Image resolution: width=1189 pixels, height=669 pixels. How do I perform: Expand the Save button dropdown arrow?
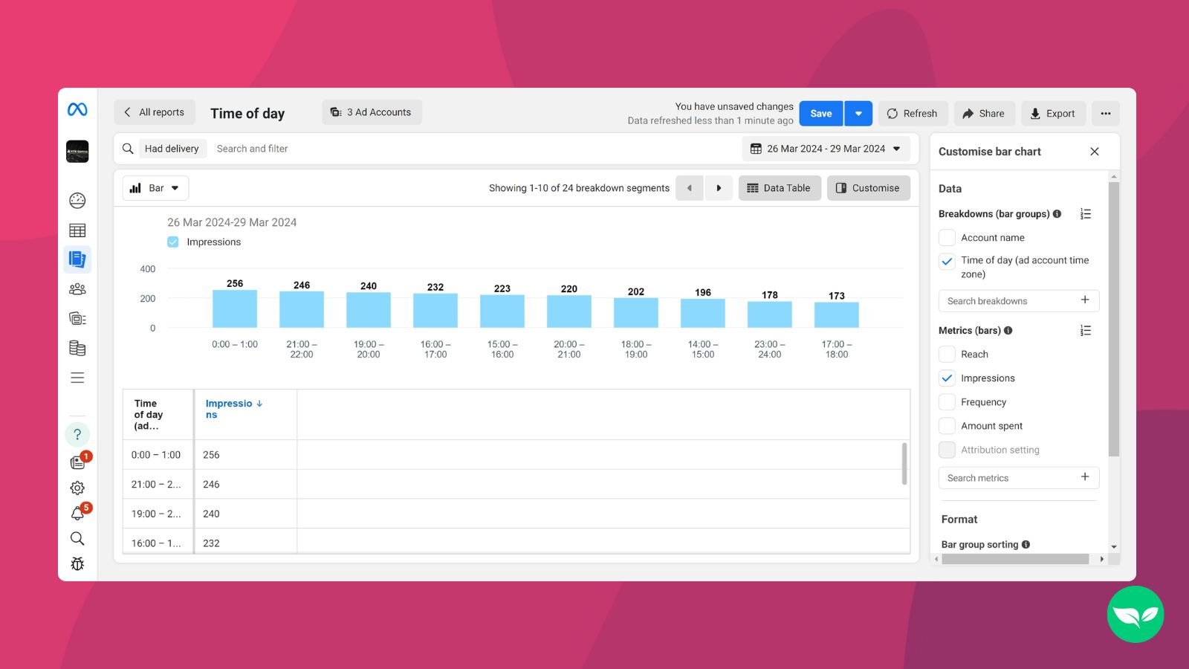coord(858,113)
